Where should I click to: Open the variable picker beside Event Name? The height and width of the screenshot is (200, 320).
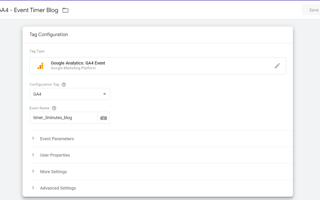pyautogui.click(x=103, y=118)
